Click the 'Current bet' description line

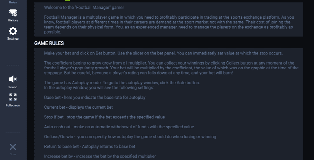[x=78, y=107]
